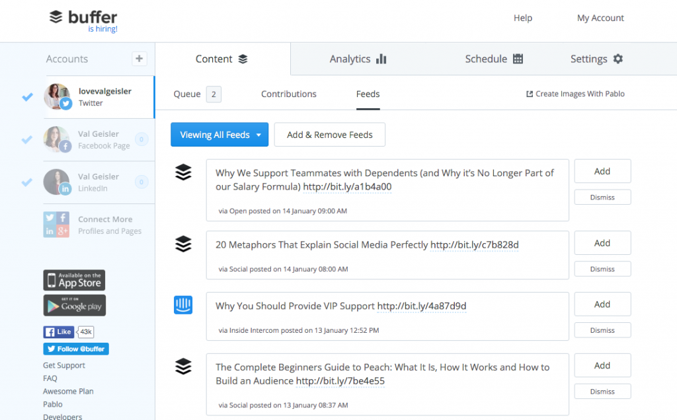
Task: Open bit.ly/a1b4a00 link
Action: pyautogui.click(x=347, y=187)
